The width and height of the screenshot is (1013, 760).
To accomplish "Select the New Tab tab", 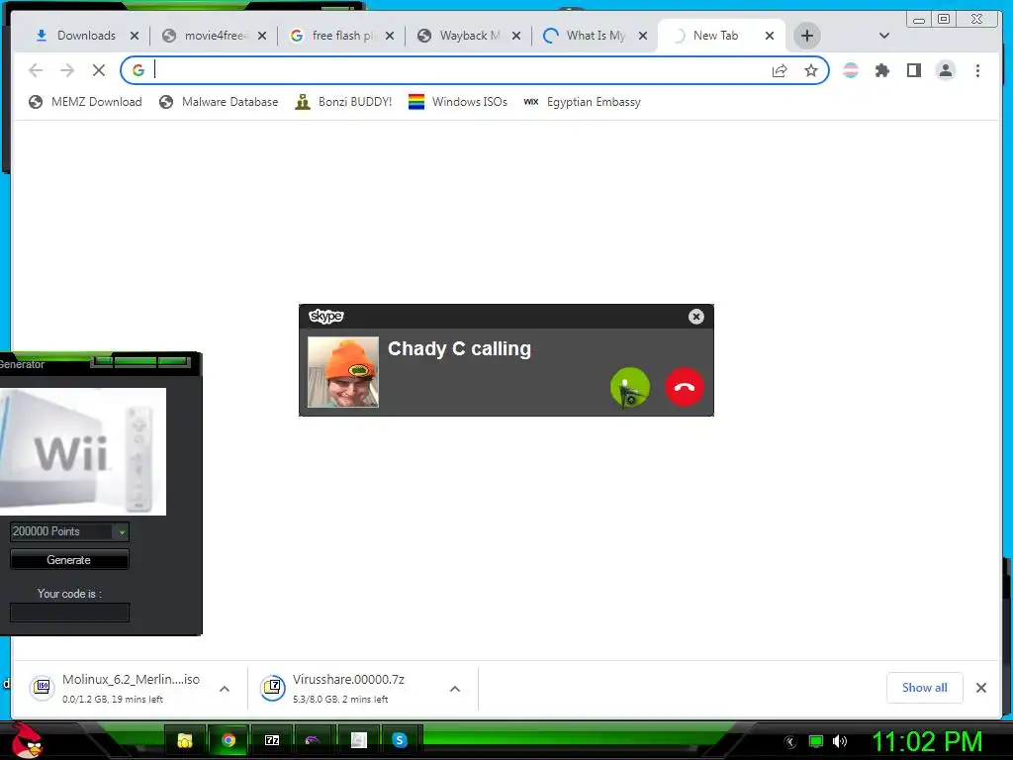I will (715, 36).
